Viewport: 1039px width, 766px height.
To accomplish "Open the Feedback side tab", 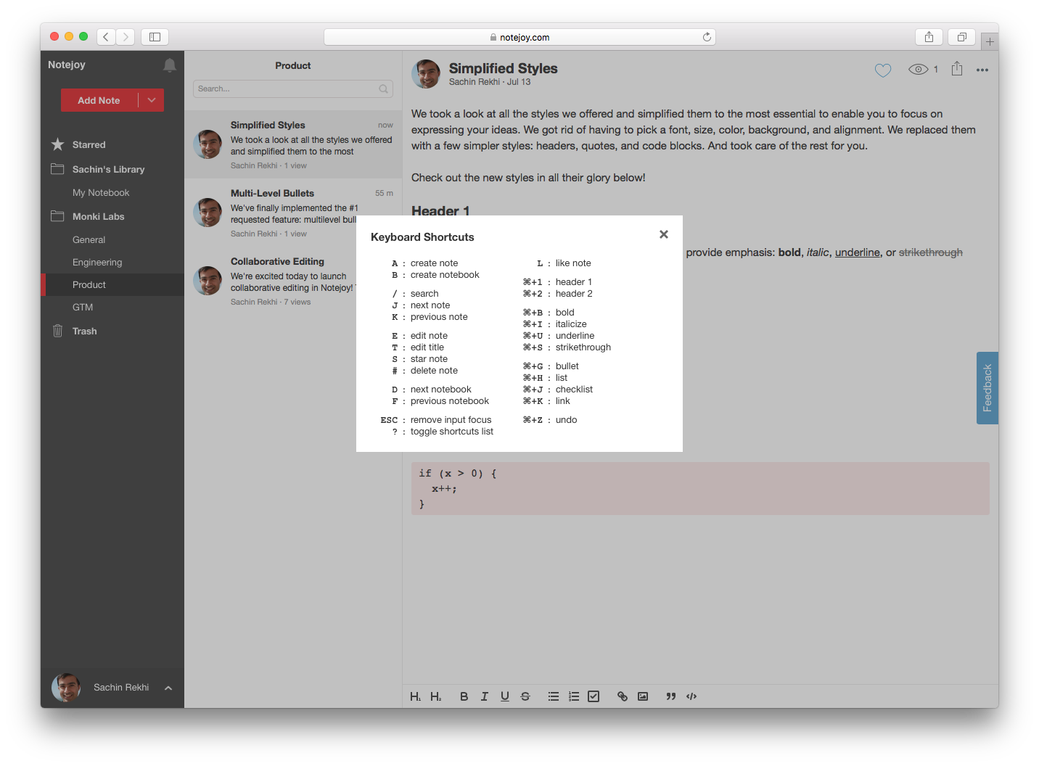I will tap(987, 388).
